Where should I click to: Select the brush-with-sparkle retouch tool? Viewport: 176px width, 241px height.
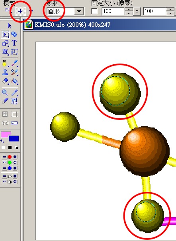point(14,72)
